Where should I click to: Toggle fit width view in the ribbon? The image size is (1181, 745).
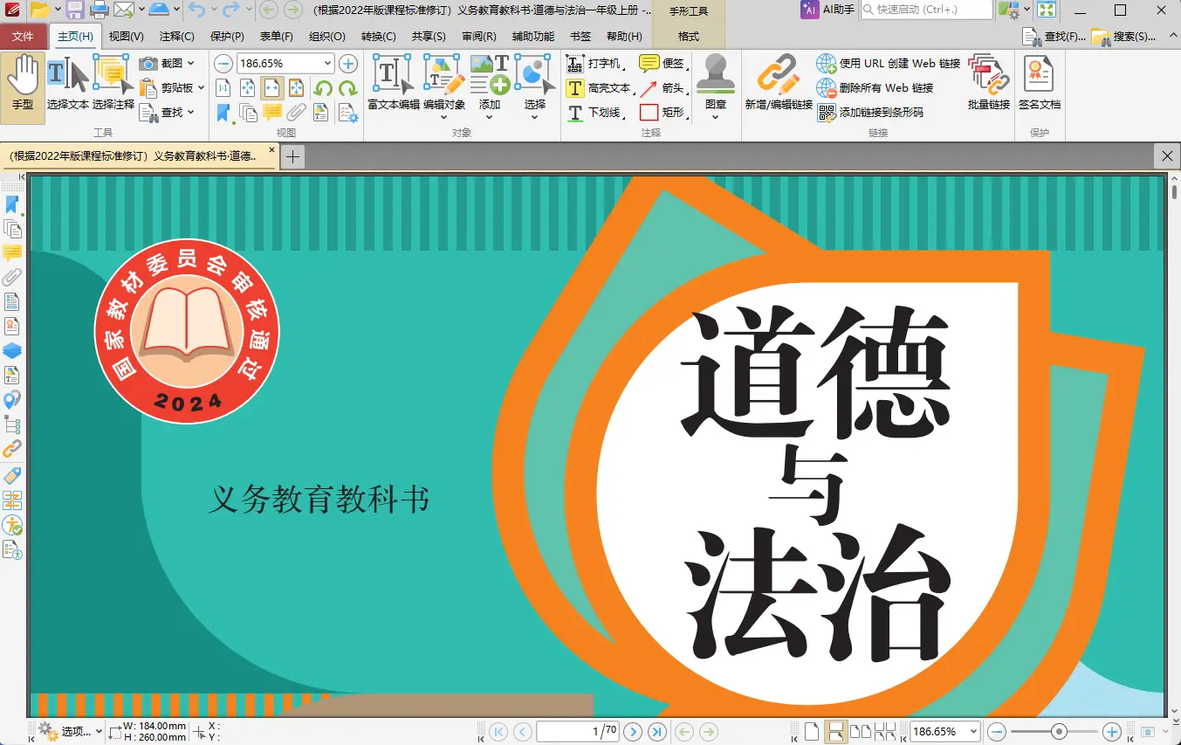click(272, 88)
